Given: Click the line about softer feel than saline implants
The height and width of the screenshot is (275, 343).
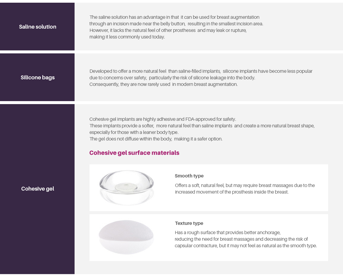Looking at the screenshot, I should tap(202, 126).
